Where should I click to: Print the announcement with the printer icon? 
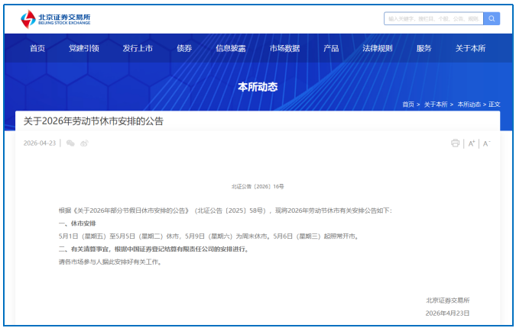[x=455, y=143]
